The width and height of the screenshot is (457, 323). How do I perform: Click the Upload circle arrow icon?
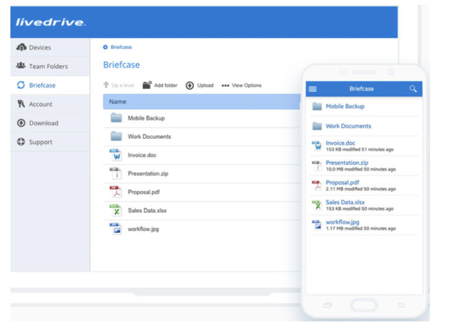[x=190, y=86]
